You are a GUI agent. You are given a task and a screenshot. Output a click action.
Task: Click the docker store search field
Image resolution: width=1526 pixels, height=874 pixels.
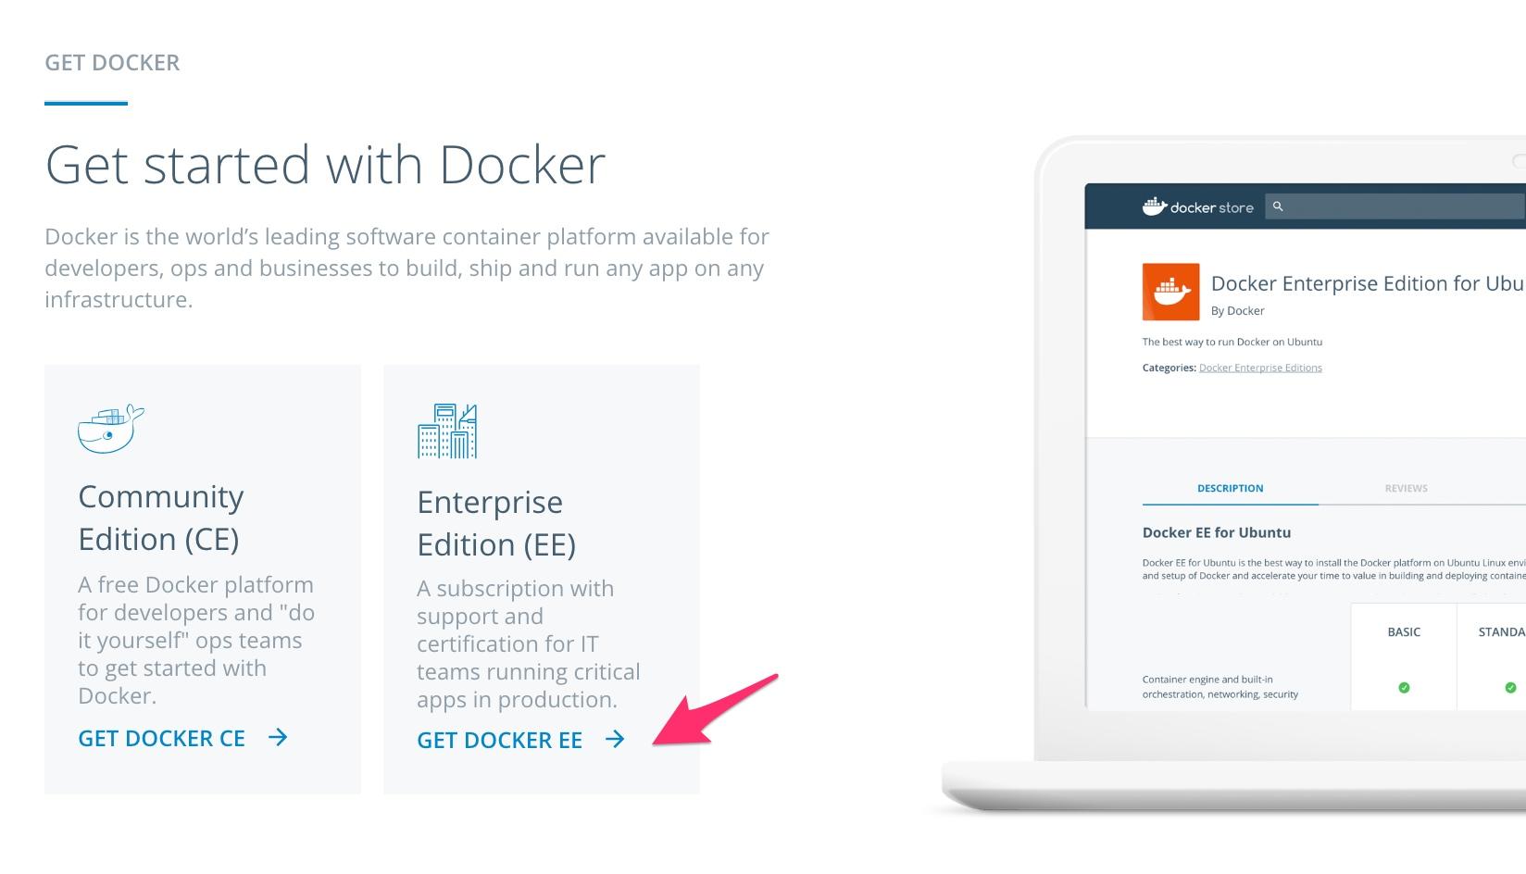[x=1395, y=206]
